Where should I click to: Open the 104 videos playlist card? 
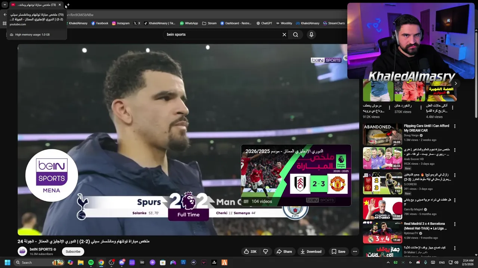(296, 175)
